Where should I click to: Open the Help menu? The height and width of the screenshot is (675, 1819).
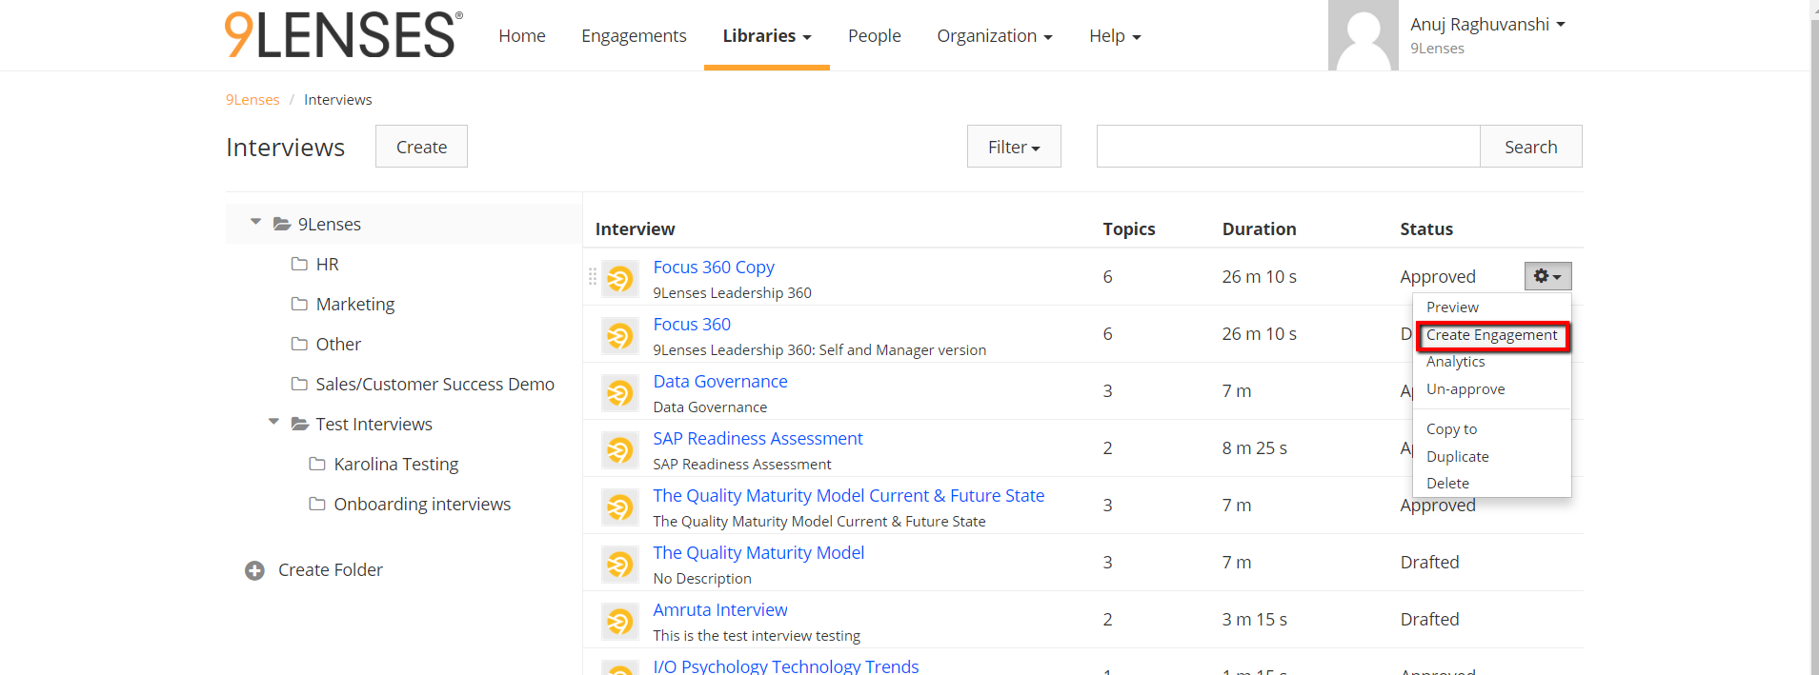[x=1115, y=35]
